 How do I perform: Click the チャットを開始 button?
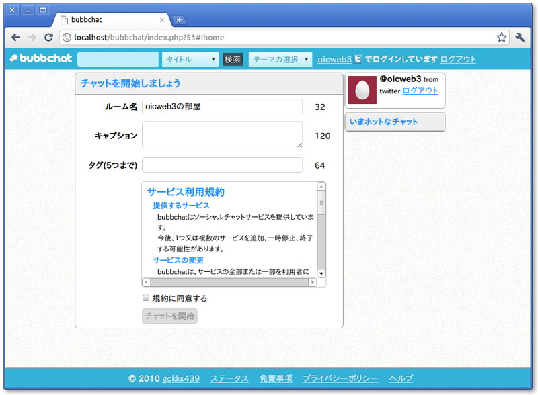pyautogui.click(x=169, y=316)
